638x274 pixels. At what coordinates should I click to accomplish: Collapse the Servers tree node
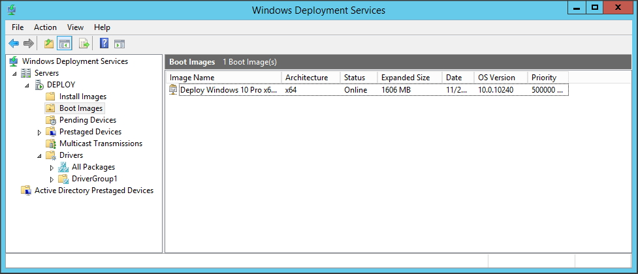(14, 74)
